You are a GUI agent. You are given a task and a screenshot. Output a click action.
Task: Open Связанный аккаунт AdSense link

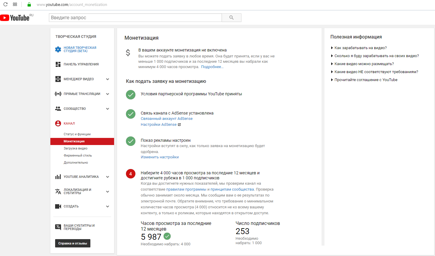[167, 119]
